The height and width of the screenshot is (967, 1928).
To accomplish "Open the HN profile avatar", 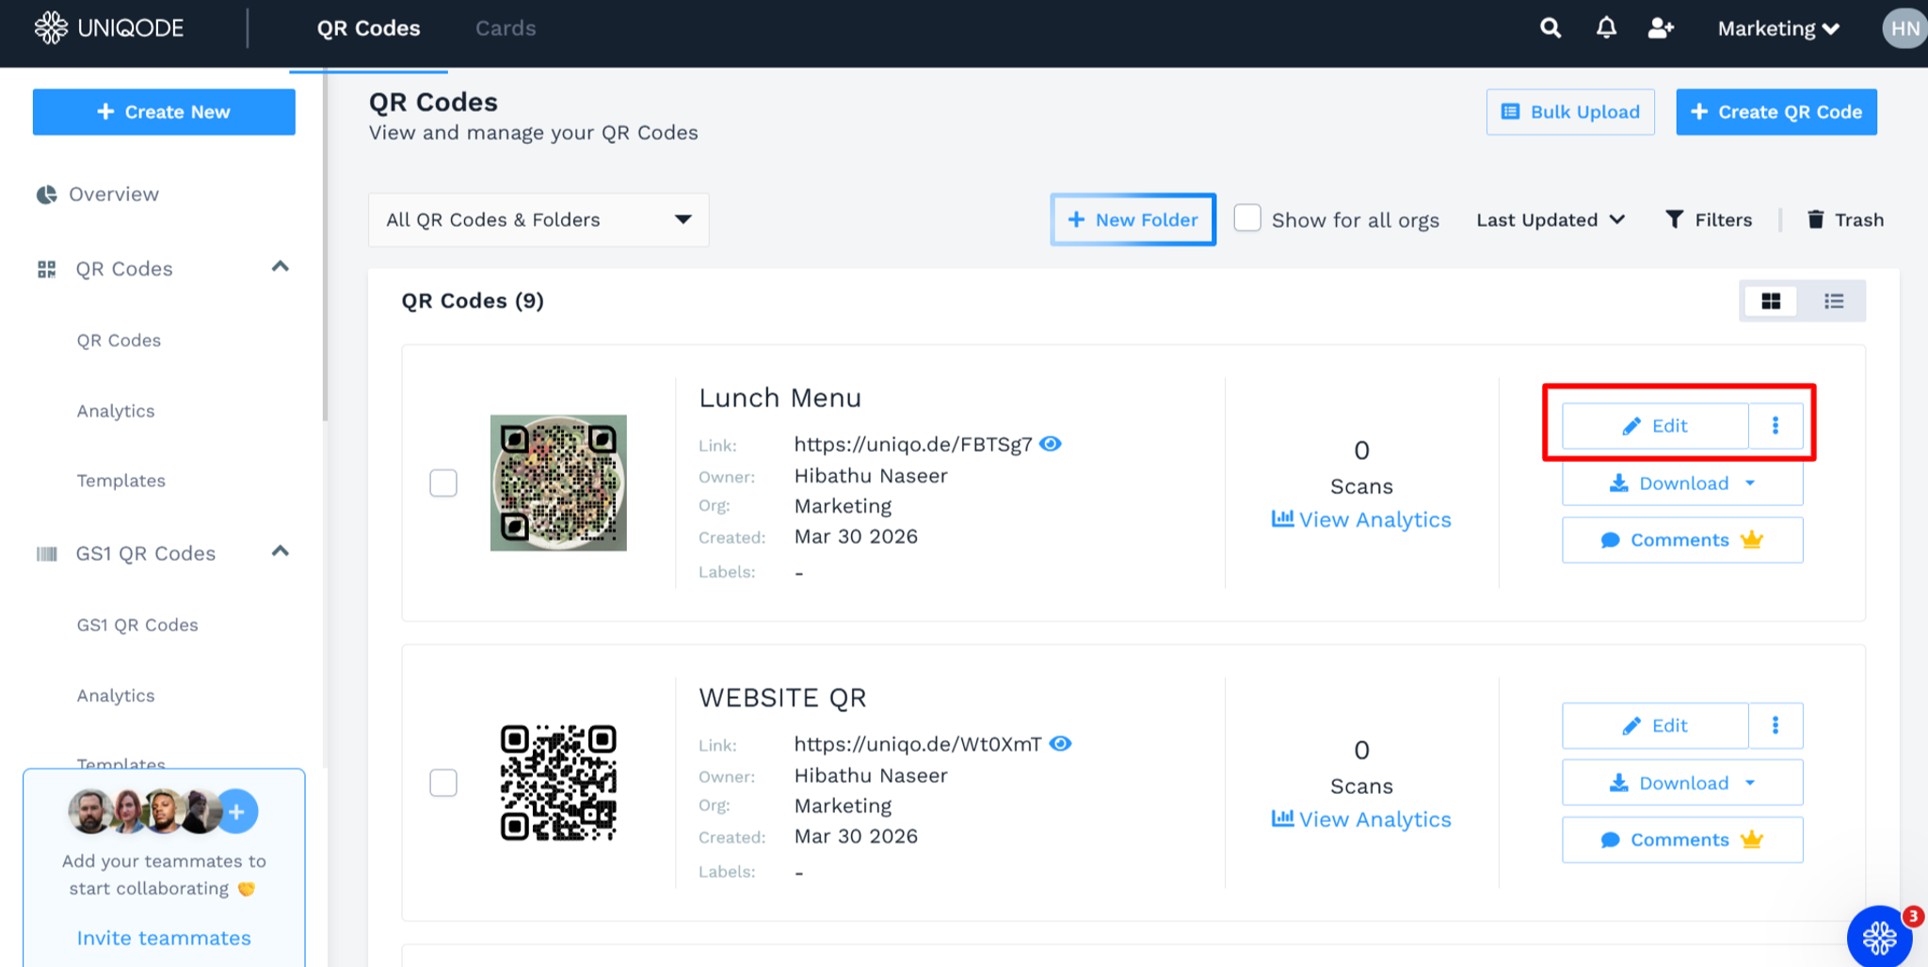I will [x=1904, y=28].
